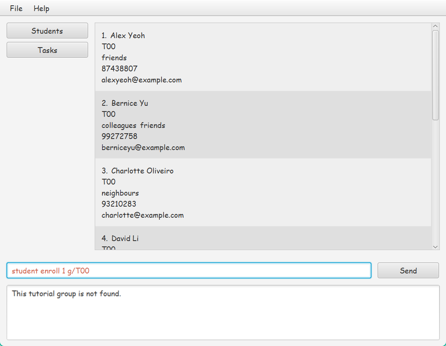The image size is (446, 346).
Task: Click the 'colleagues' tag under Bernice Yu
Action: pos(119,125)
